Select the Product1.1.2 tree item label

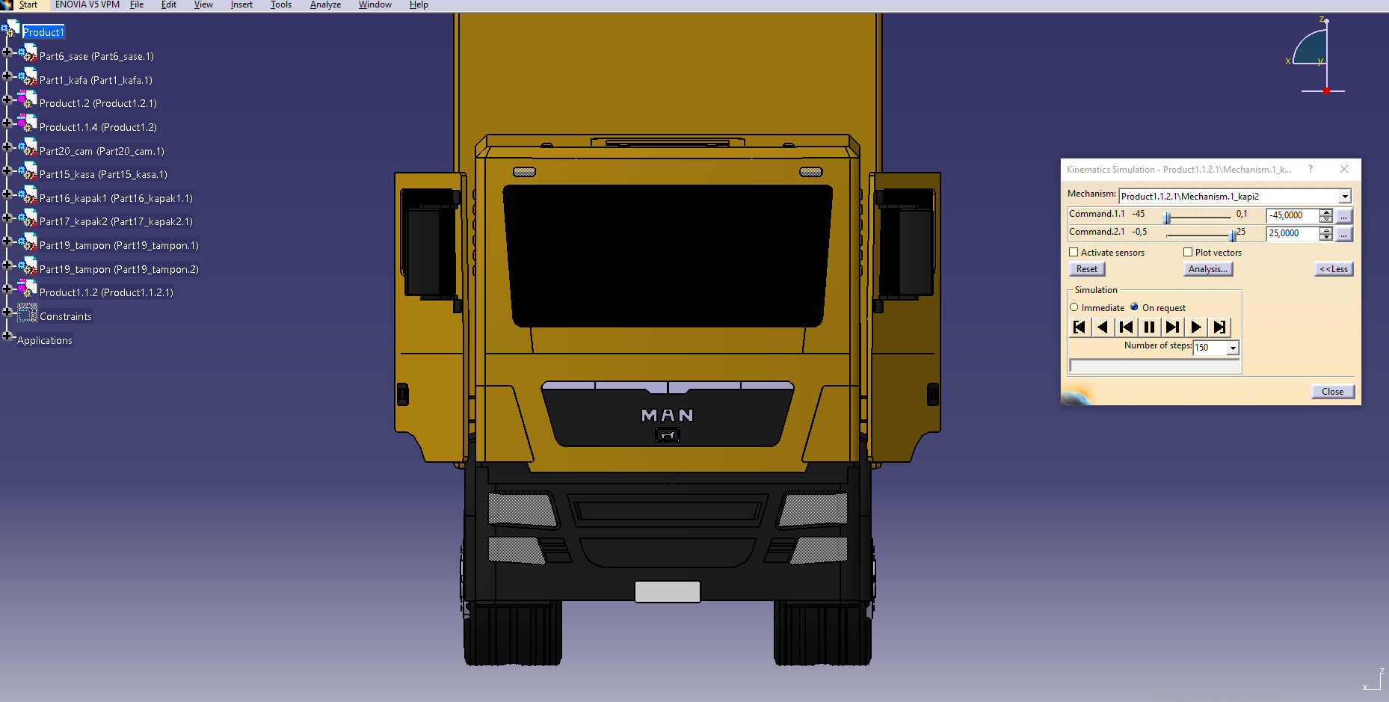(106, 292)
